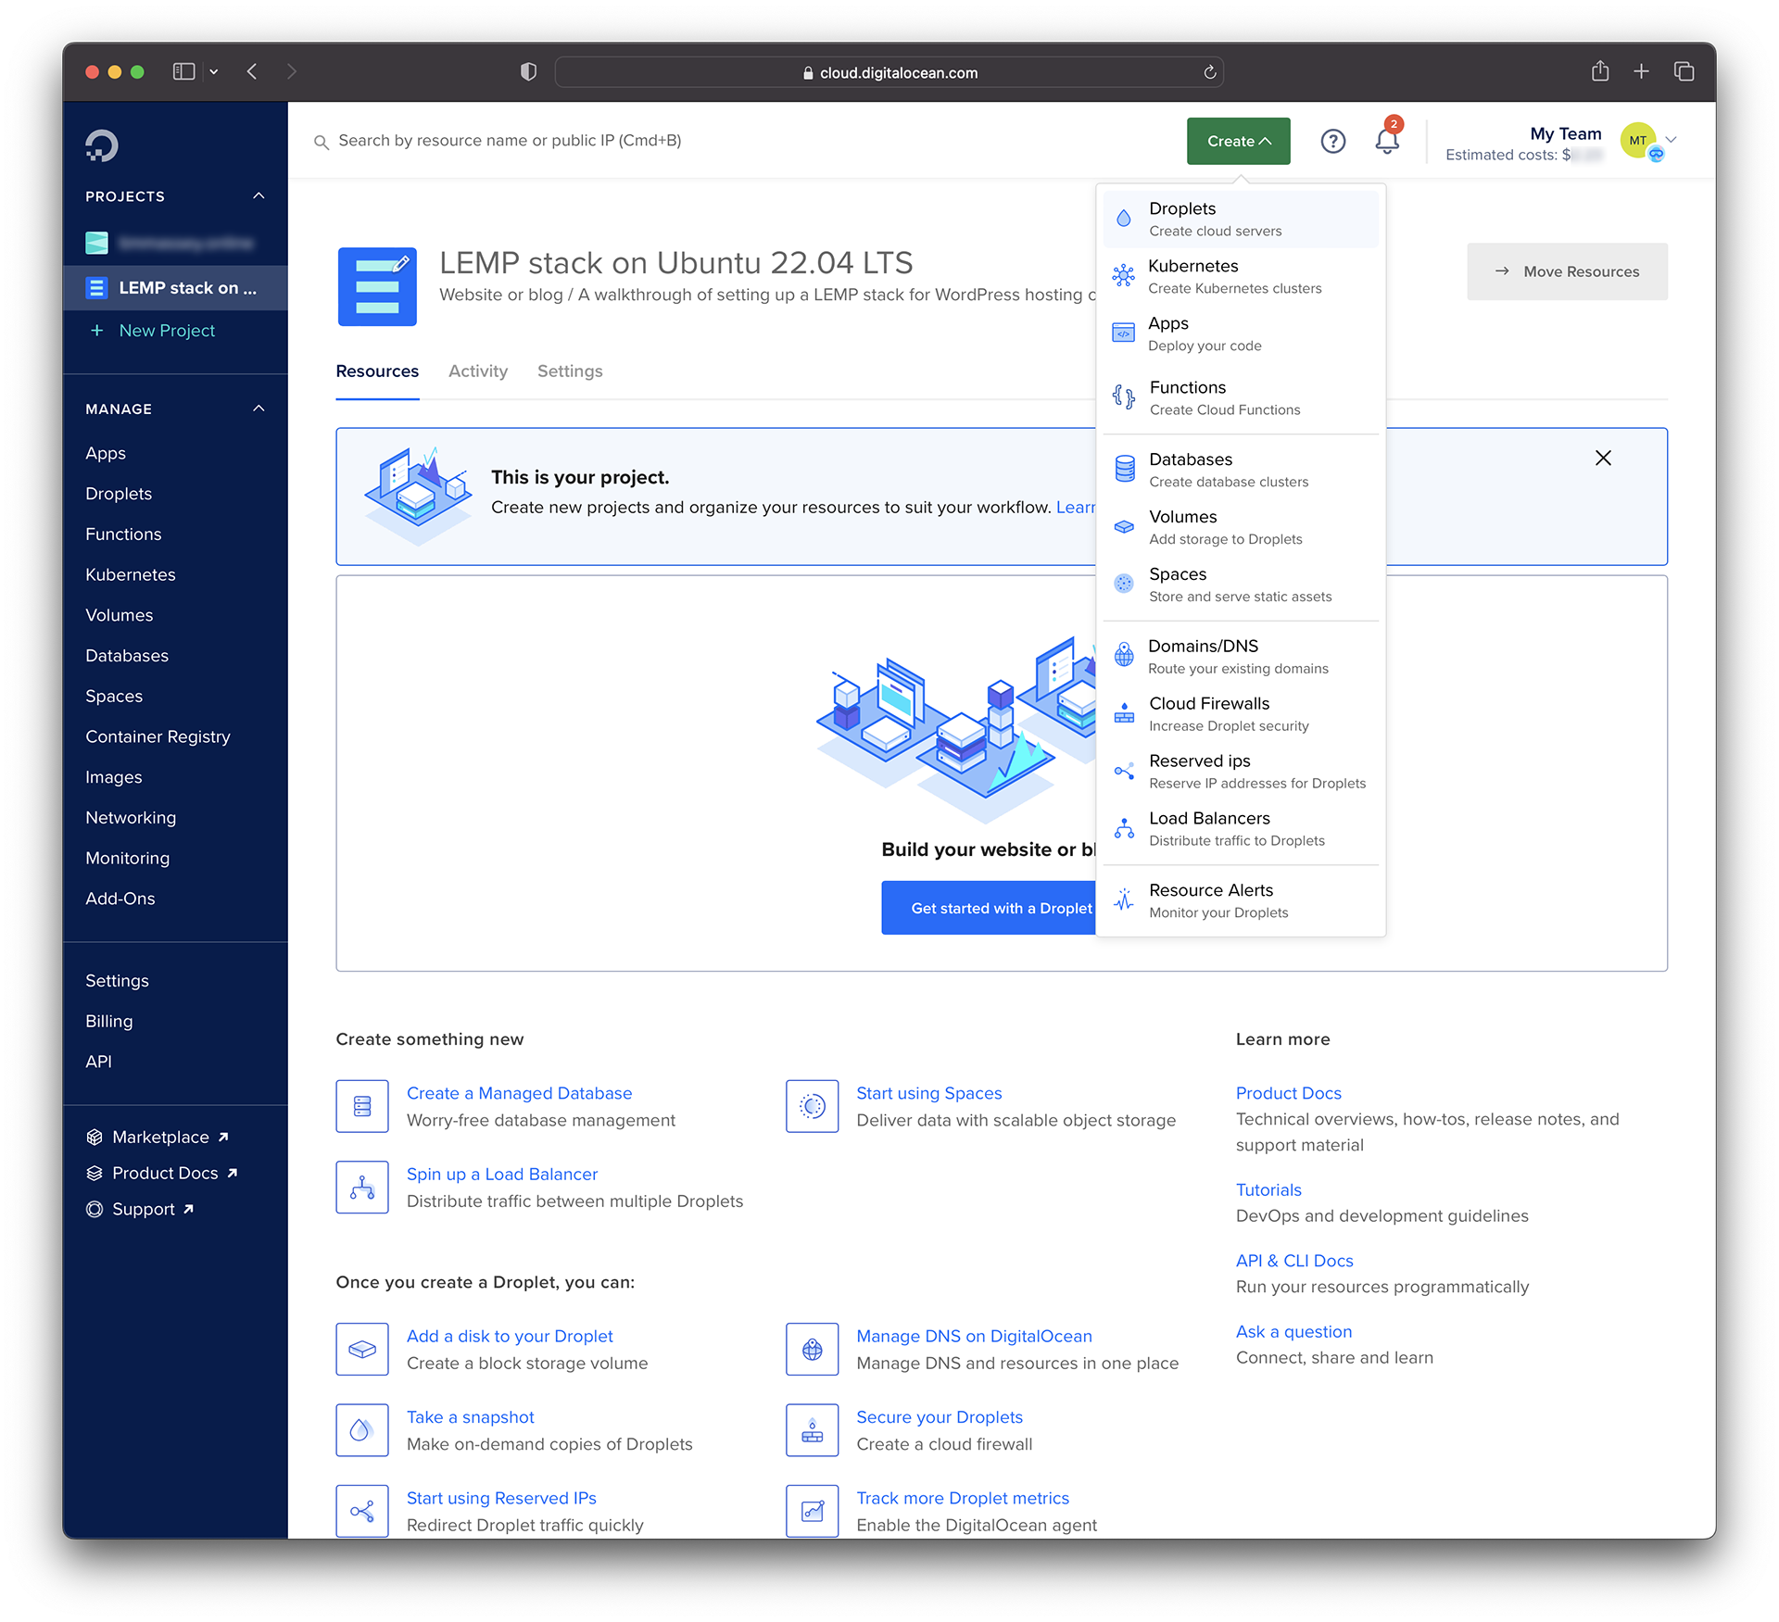Choose Kubernetes from the Create menu
This screenshot has height=1622, width=1779.
tap(1241, 276)
